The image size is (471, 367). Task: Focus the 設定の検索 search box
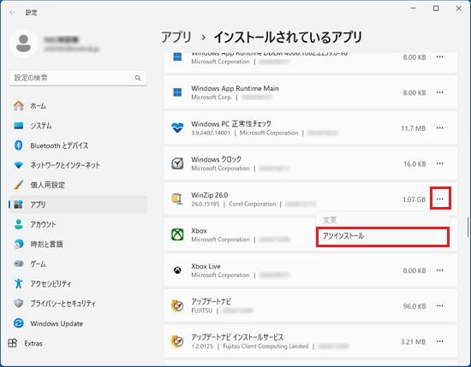pos(78,78)
